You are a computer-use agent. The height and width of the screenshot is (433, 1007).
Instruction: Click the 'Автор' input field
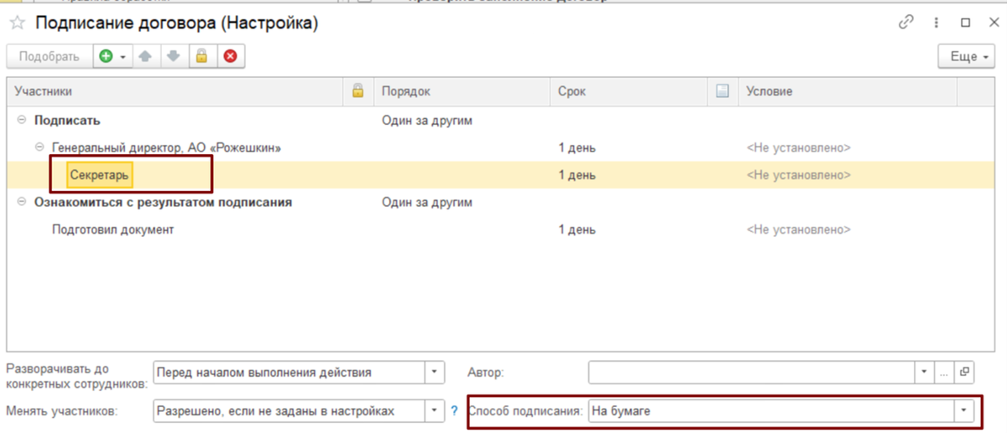pyautogui.click(x=751, y=372)
